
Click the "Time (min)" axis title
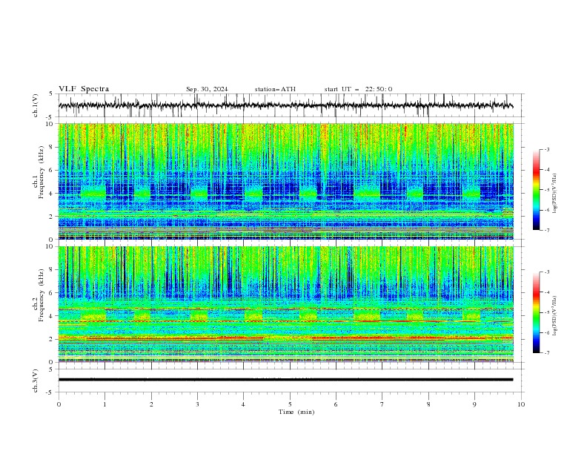click(x=296, y=412)
